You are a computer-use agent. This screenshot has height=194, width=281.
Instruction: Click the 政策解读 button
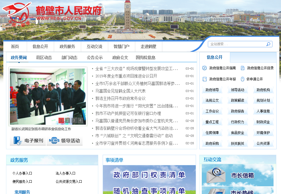(238, 101)
